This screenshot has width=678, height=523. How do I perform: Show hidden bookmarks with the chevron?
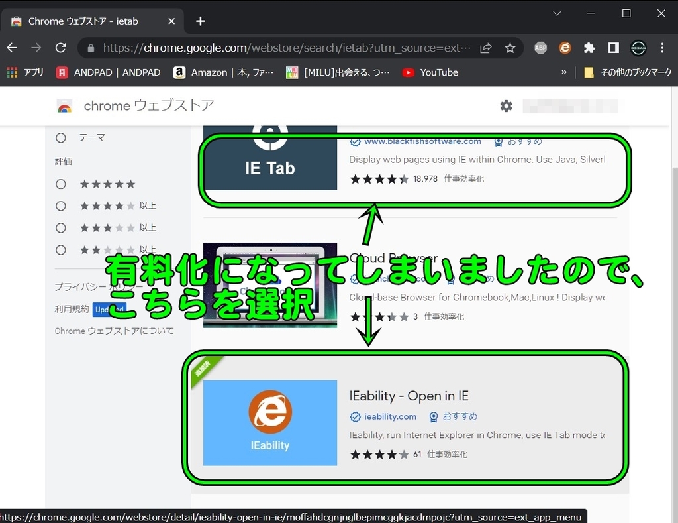(564, 72)
